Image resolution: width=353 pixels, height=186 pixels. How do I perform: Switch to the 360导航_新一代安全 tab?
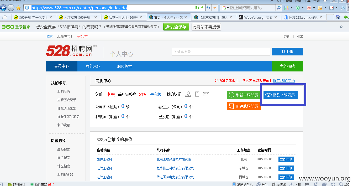33,17
